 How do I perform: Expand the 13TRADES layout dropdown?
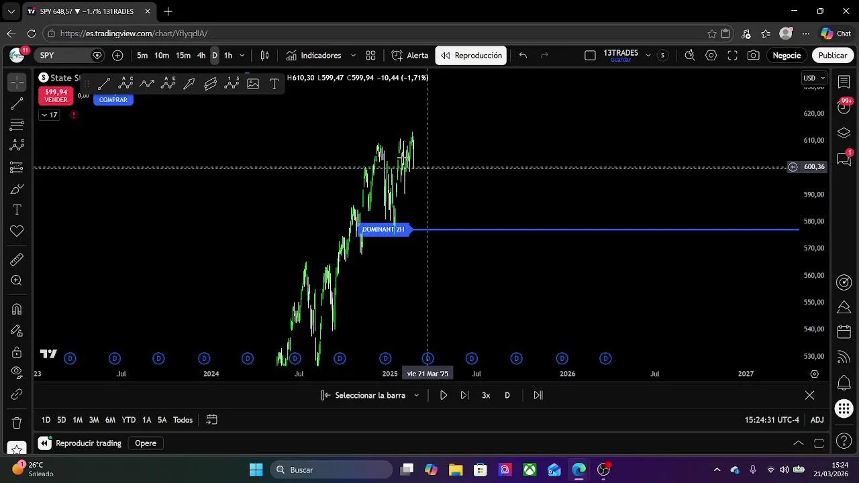coord(648,56)
